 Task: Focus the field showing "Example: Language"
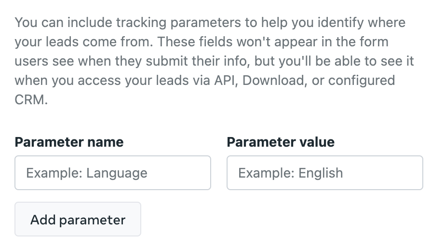pos(113,173)
